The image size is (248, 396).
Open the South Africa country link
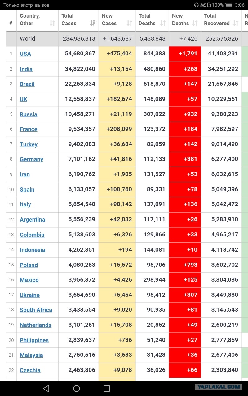coord(36,310)
